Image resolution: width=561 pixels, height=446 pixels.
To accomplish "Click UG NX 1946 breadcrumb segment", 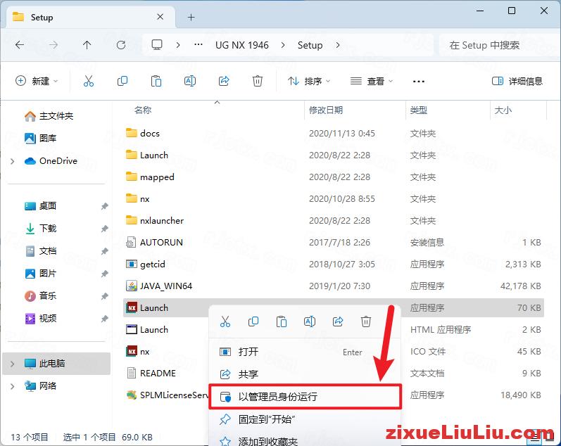I will coord(242,45).
